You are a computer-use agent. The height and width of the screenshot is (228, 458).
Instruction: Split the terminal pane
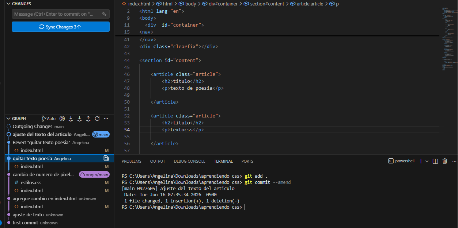(435, 161)
